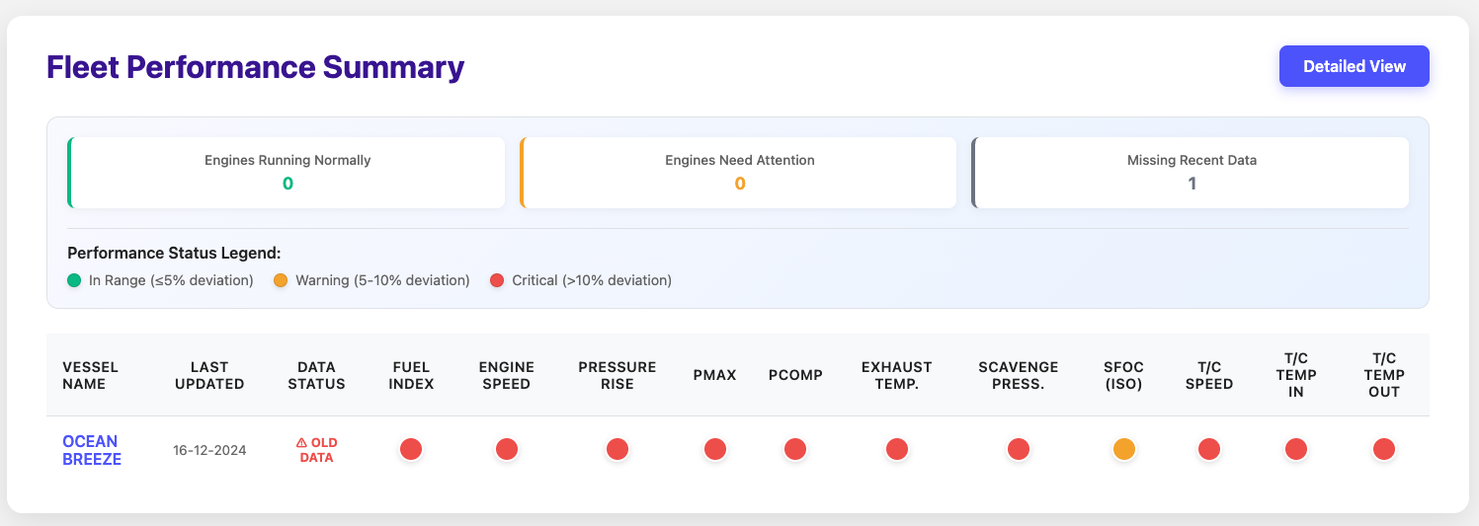1479x526 pixels.
Task: Select the Engines Running Normally card
Action: [x=287, y=173]
